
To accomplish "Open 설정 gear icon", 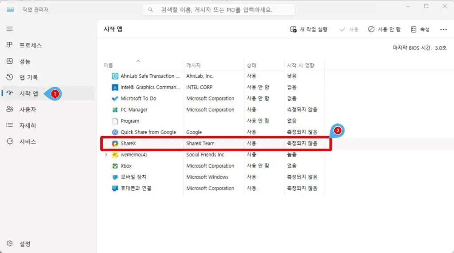I will [10, 243].
